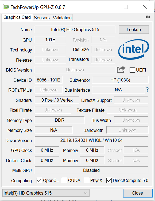The height and width of the screenshot is (201, 155).
Task: Click the GPU-Z app icon in the title bar
Action: click(6, 7)
